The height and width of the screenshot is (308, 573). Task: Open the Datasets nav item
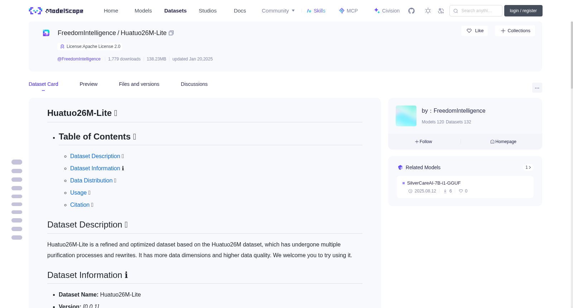[x=175, y=11]
